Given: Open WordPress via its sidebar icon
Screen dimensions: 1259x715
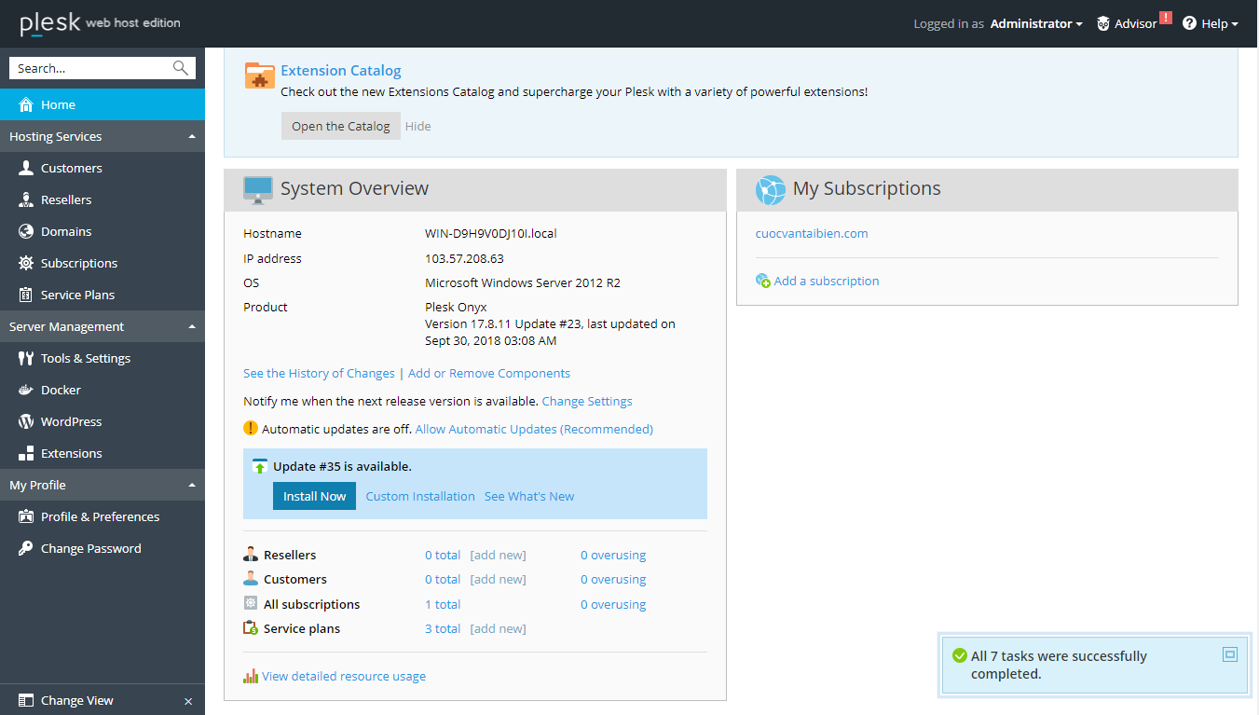Looking at the screenshot, I should pos(26,422).
